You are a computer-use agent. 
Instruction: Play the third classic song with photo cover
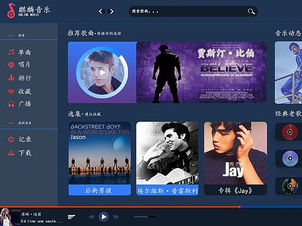coord(290,186)
